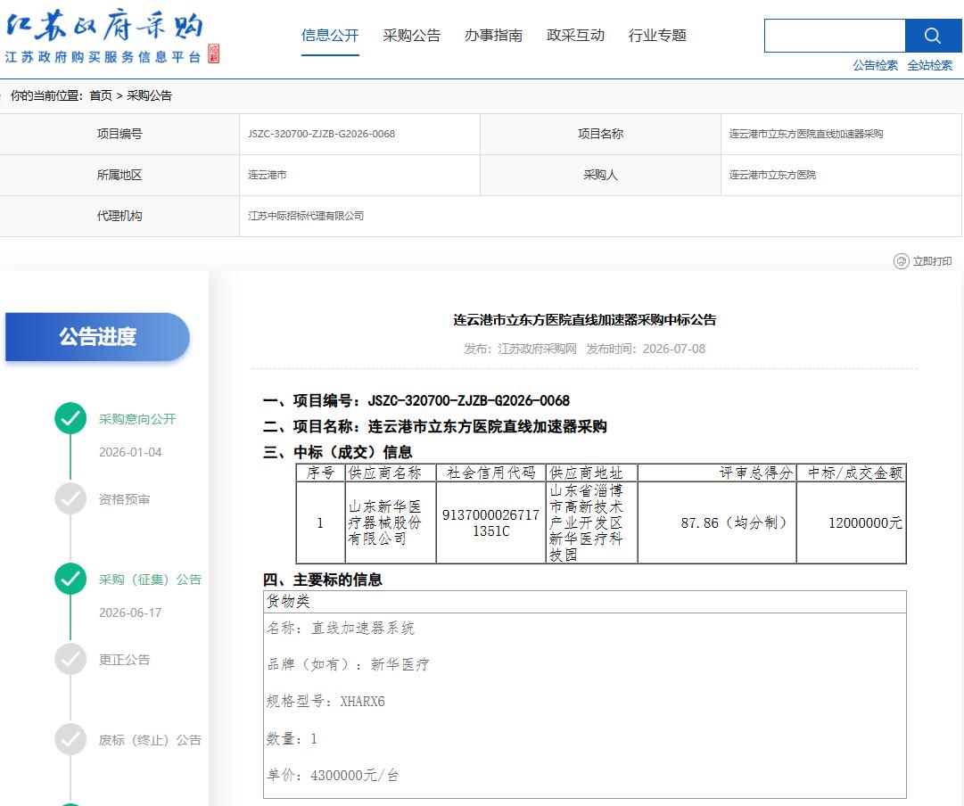Click heading 三、中标（成交）信息
Screen dimensions: 964x806
pos(337,453)
